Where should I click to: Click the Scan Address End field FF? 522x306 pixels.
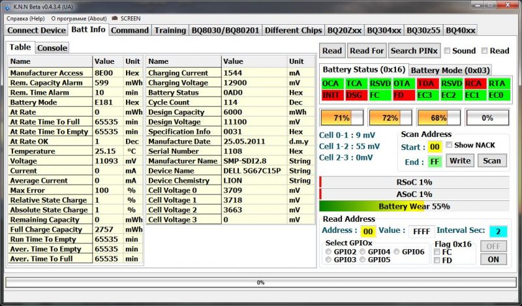point(435,162)
